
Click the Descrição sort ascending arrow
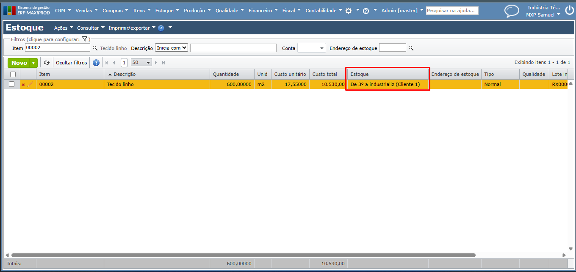[x=110, y=75]
